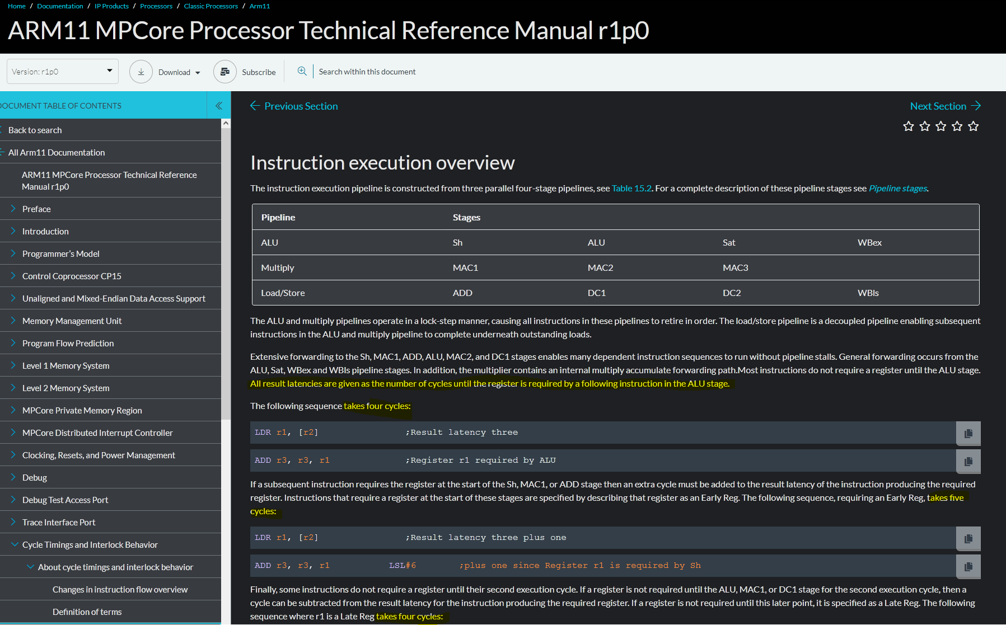Open Program Flow Prediction
Screen dimensions: 1006x625
[x=68, y=343]
